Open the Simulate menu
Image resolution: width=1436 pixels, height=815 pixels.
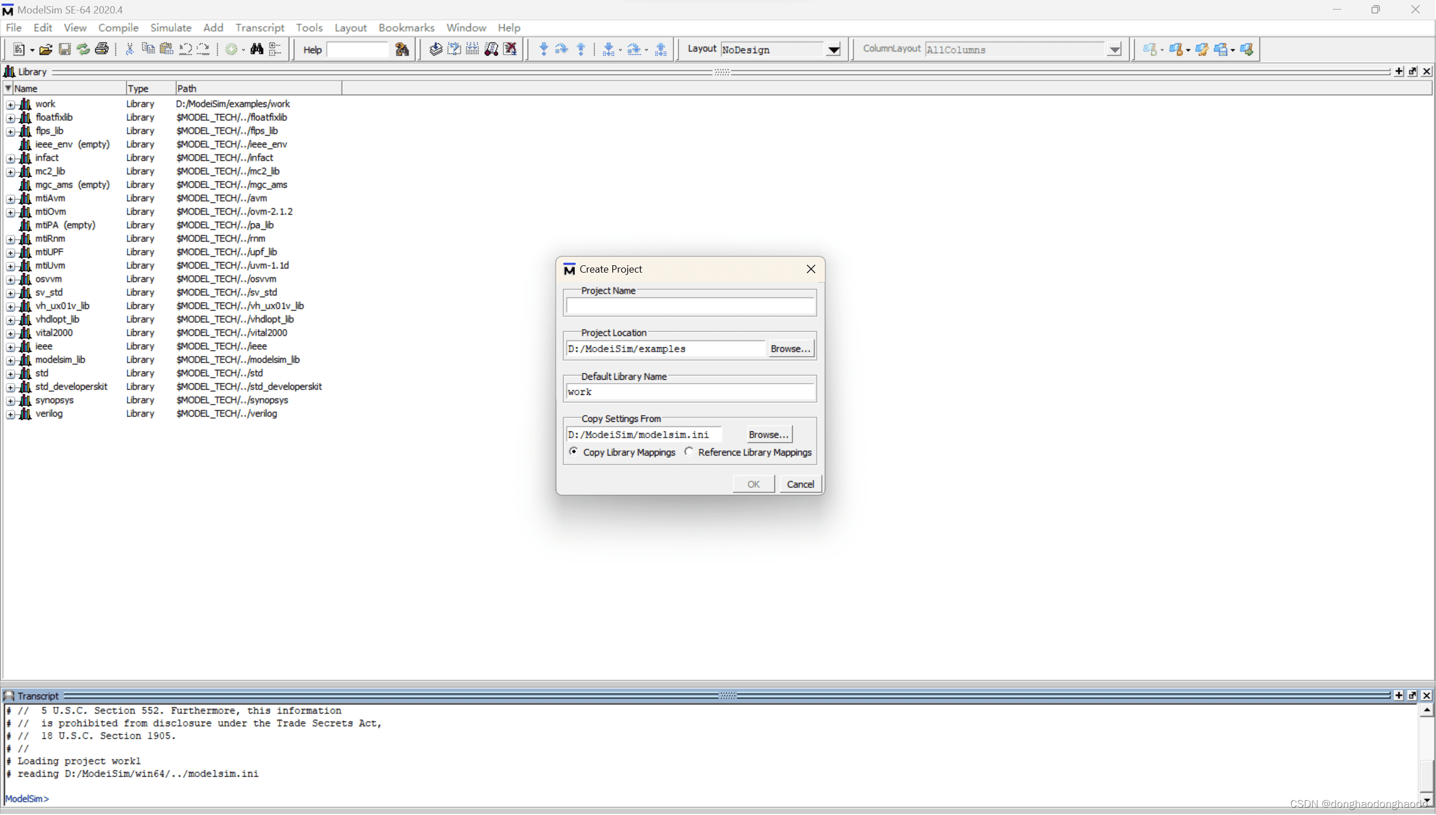click(171, 27)
